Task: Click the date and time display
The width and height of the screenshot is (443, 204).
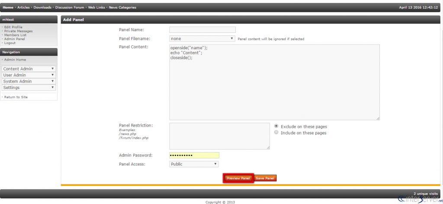Action: [418, 8]
